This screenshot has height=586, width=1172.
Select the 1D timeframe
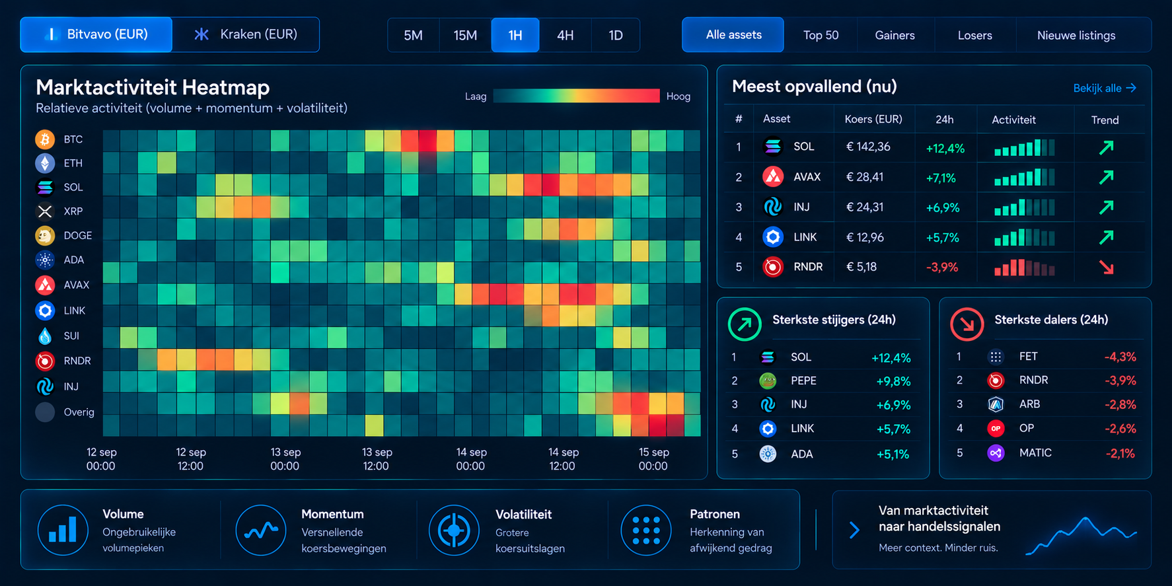pos(616,35)
